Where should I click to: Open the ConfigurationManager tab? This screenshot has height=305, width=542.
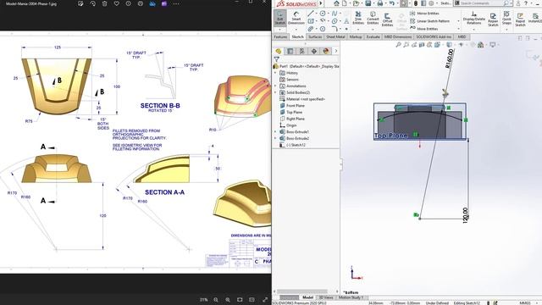tap(302, 51)
